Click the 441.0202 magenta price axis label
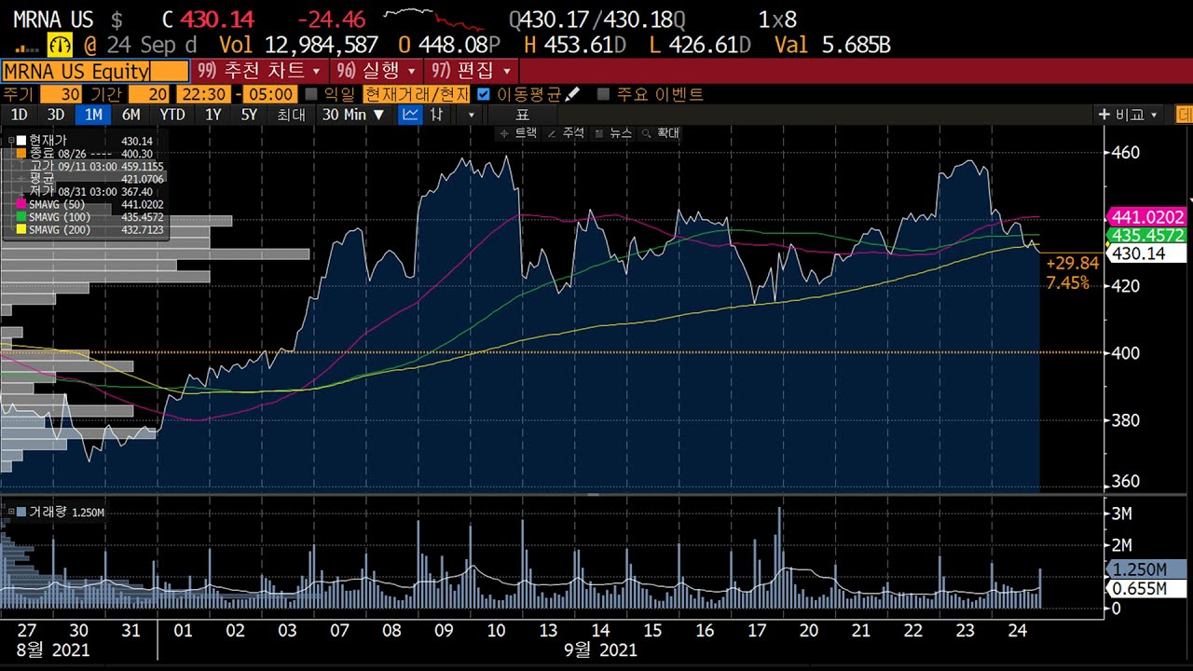The width and height of the screenshot is (1193, 671). click(x=1145, y=216)
